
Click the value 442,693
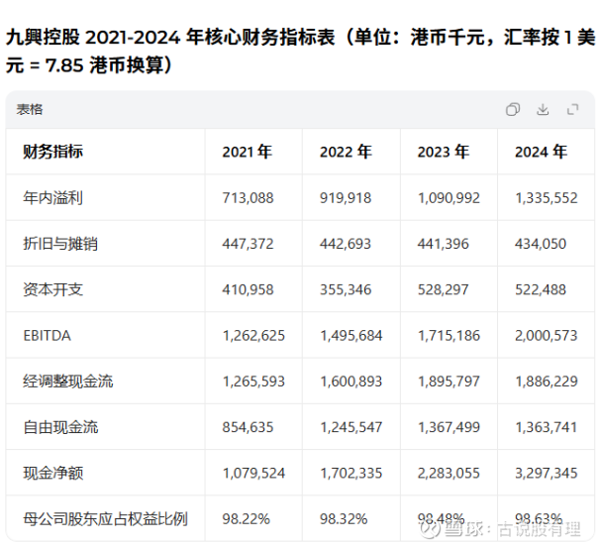click(346, 244)
